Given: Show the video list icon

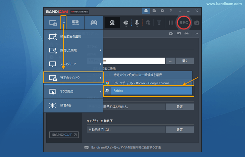Looking at the screenshot, I should [171, 34].
